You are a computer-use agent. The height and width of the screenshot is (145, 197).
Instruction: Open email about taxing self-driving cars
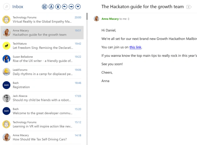pyautogui.click(x=42, y=137)
